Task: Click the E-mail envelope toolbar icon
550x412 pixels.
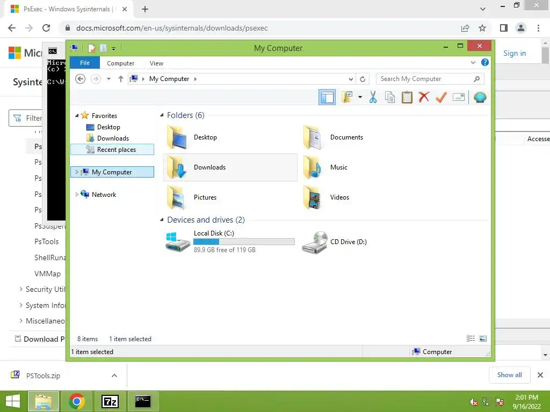Action: (459, 97)
